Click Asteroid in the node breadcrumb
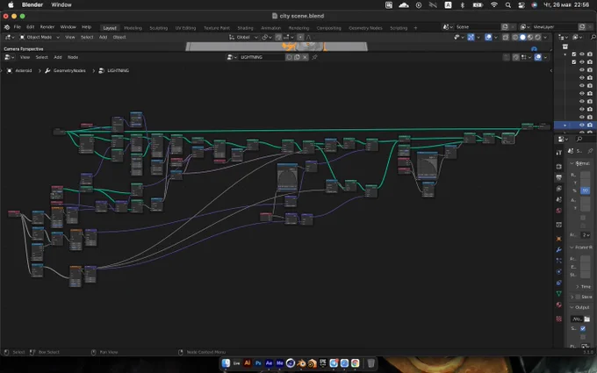The width and height of the screenshot is (597, 373). click(23, 71)
